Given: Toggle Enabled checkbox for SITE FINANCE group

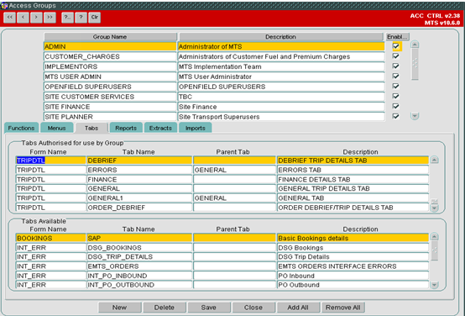Looking at the screenshot, I should [x=396, y=107].
